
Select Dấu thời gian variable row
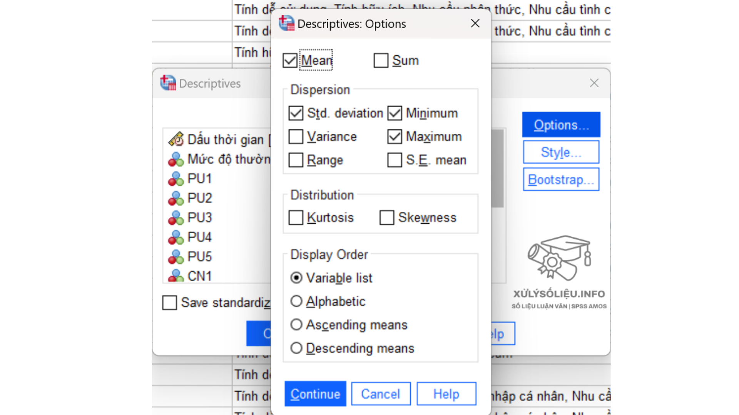[x=217, y=139]
